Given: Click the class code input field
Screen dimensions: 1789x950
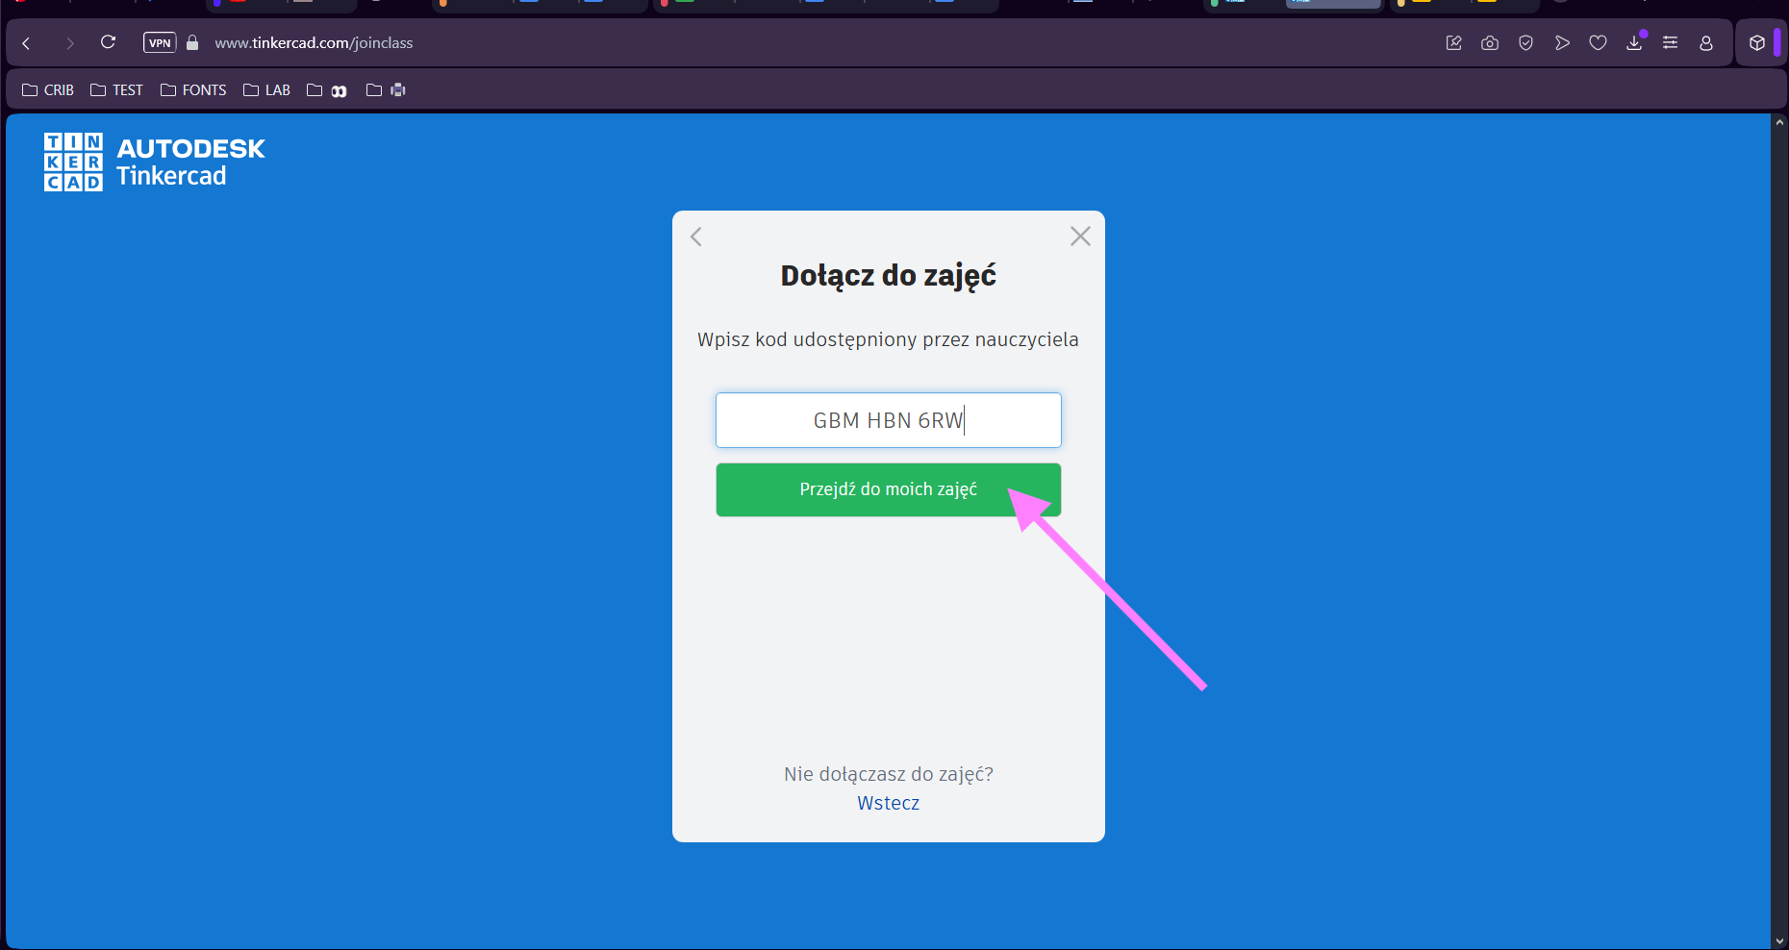Looking at the screenshot, I should 888,420.
